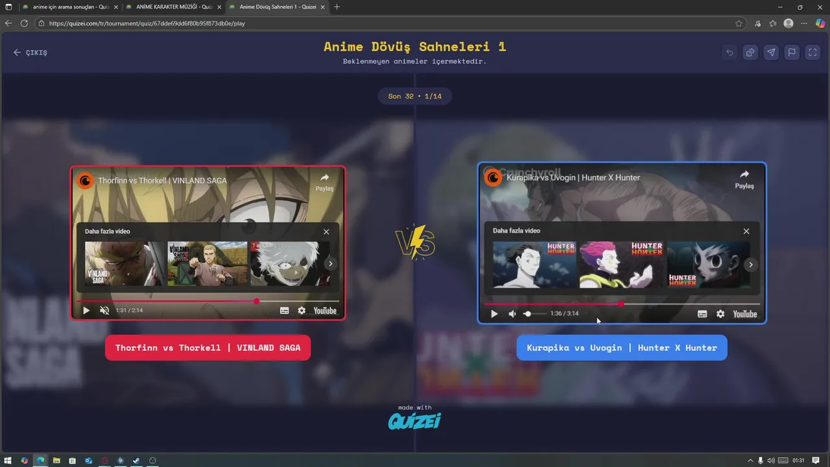Show next suggested videos on right video

tap(751, 265)
